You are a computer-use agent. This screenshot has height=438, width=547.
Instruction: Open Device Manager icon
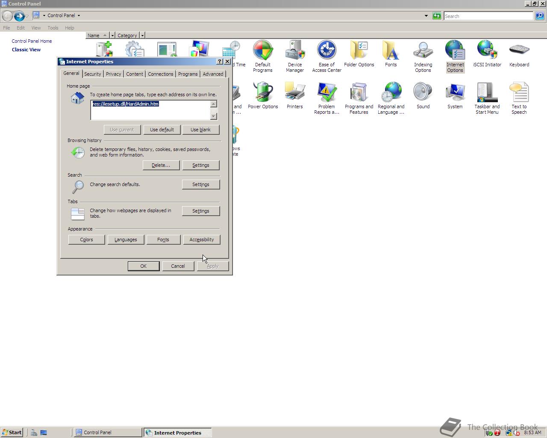pos(294,56)
